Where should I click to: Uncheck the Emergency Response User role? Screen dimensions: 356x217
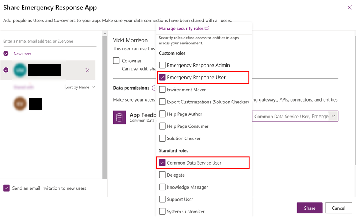(162, 78)
